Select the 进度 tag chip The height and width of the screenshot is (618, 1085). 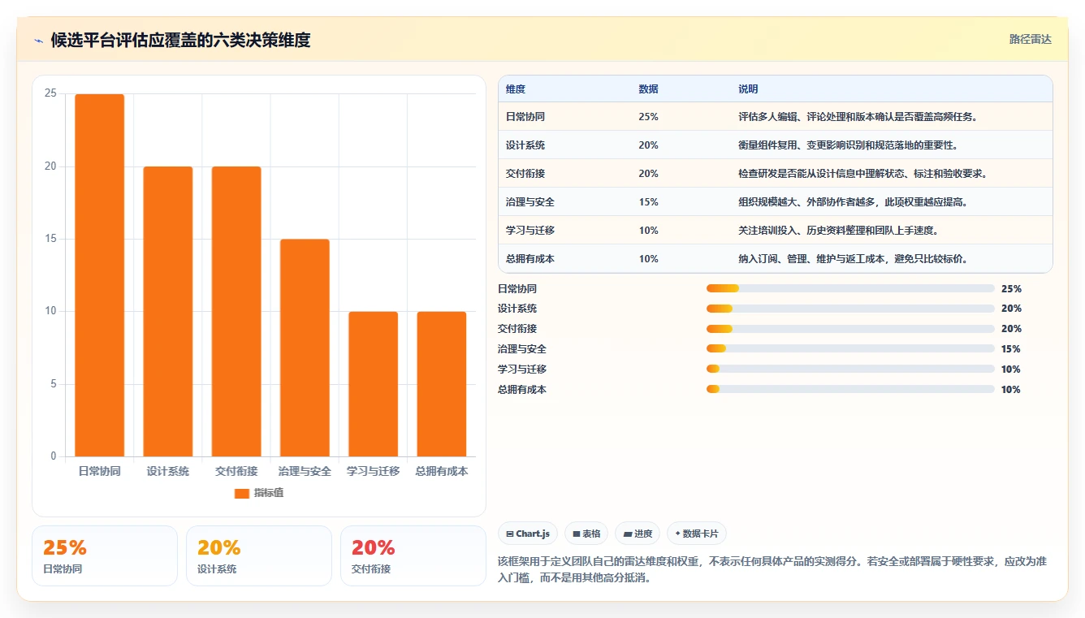(x=638, y=534)
